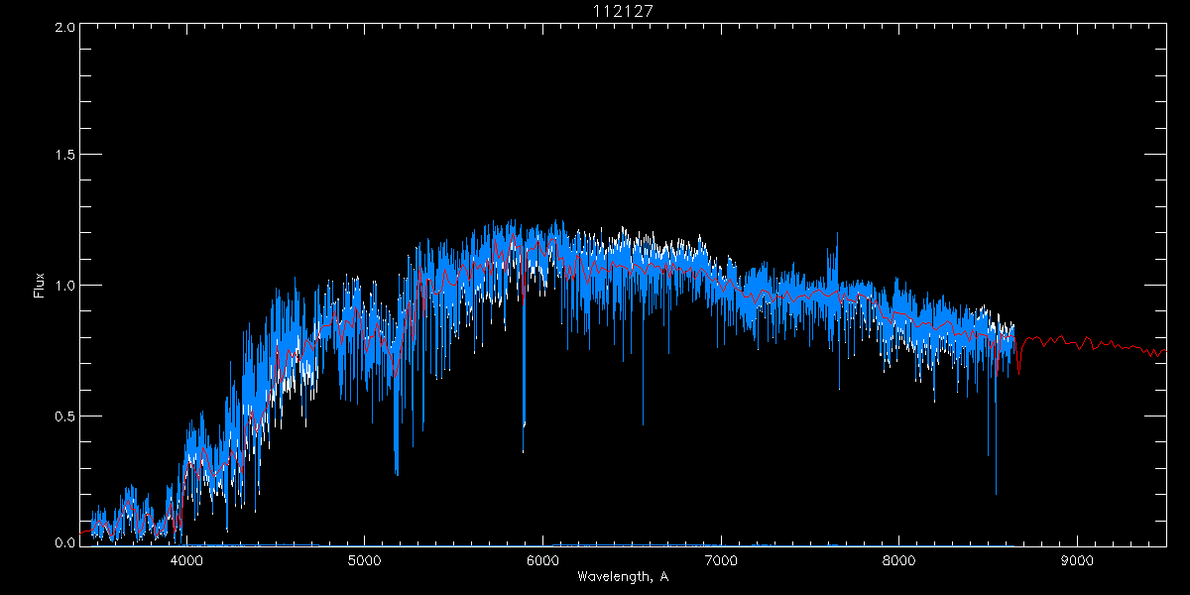This screenshot has width=1190, height=595.
Task: Click the 0.0 flux tick label
Action: coord(62,541)
